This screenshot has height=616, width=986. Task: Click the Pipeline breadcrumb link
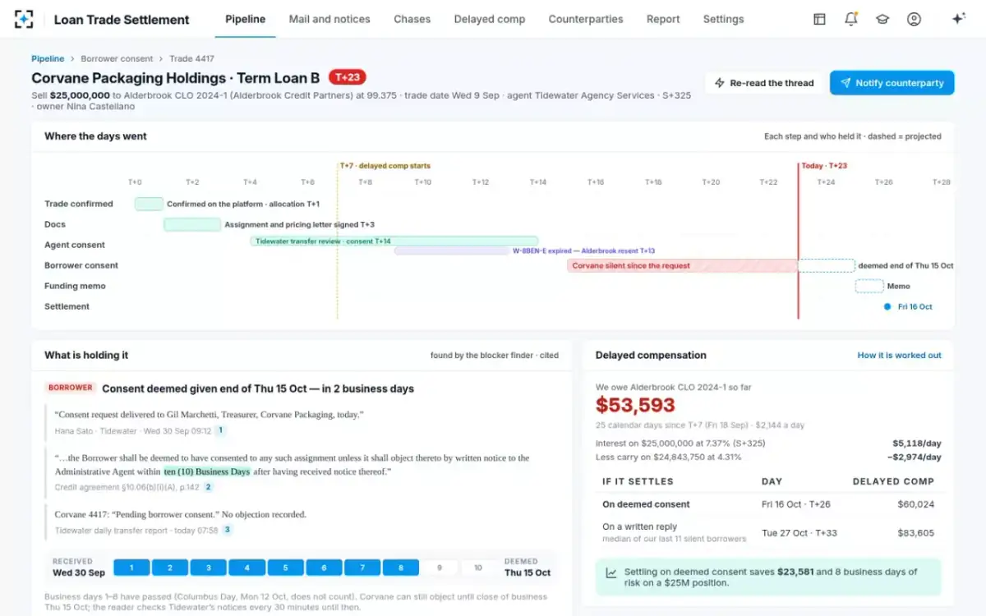[x=48, y=58]
